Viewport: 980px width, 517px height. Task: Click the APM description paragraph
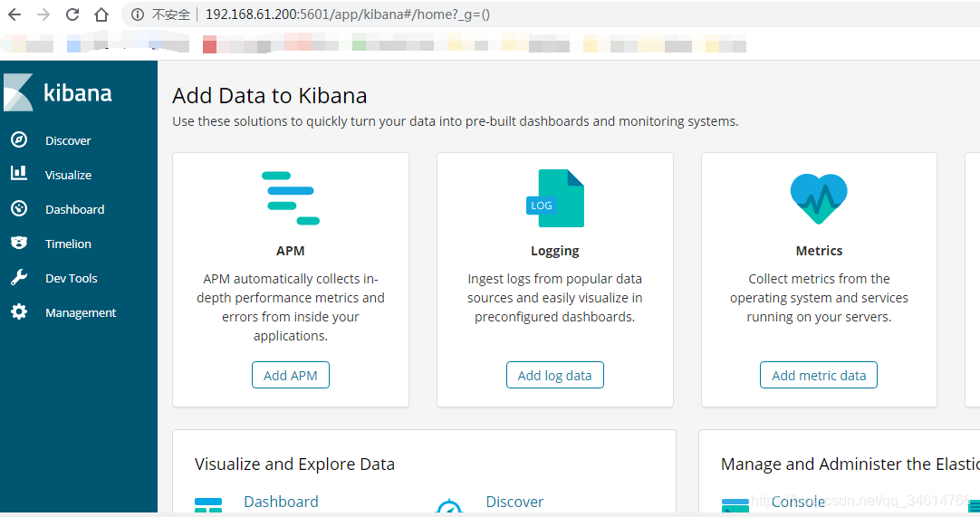pos(291,307)
